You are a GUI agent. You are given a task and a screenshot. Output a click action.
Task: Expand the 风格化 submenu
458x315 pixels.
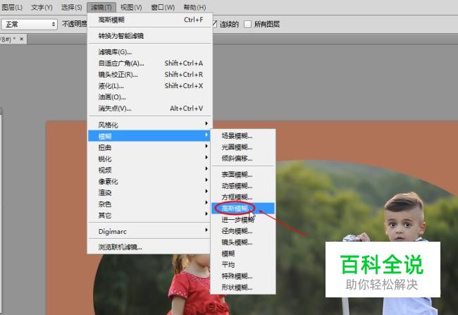[150, 125]
